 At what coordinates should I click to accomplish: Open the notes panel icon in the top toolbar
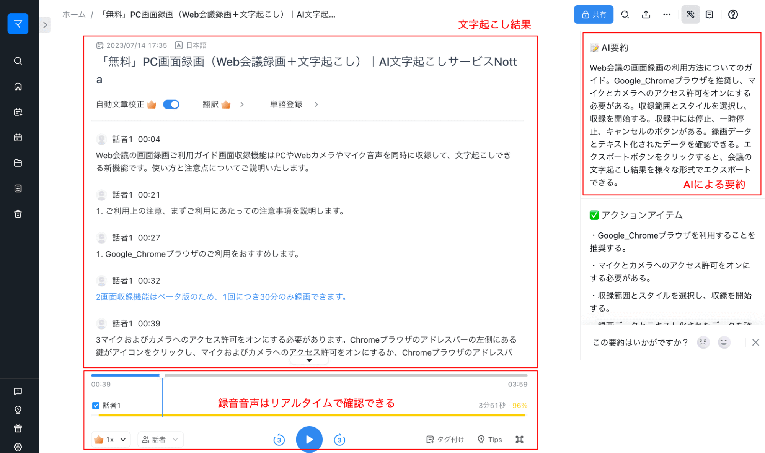(x=709, y=15)
